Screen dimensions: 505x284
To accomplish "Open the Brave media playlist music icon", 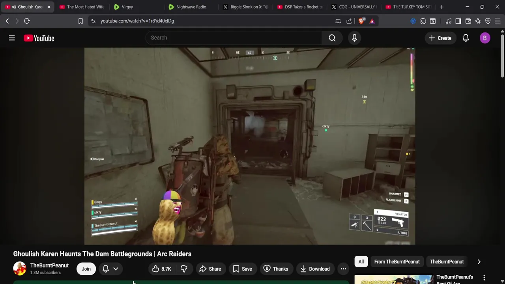I will click(x=449, y=21).
